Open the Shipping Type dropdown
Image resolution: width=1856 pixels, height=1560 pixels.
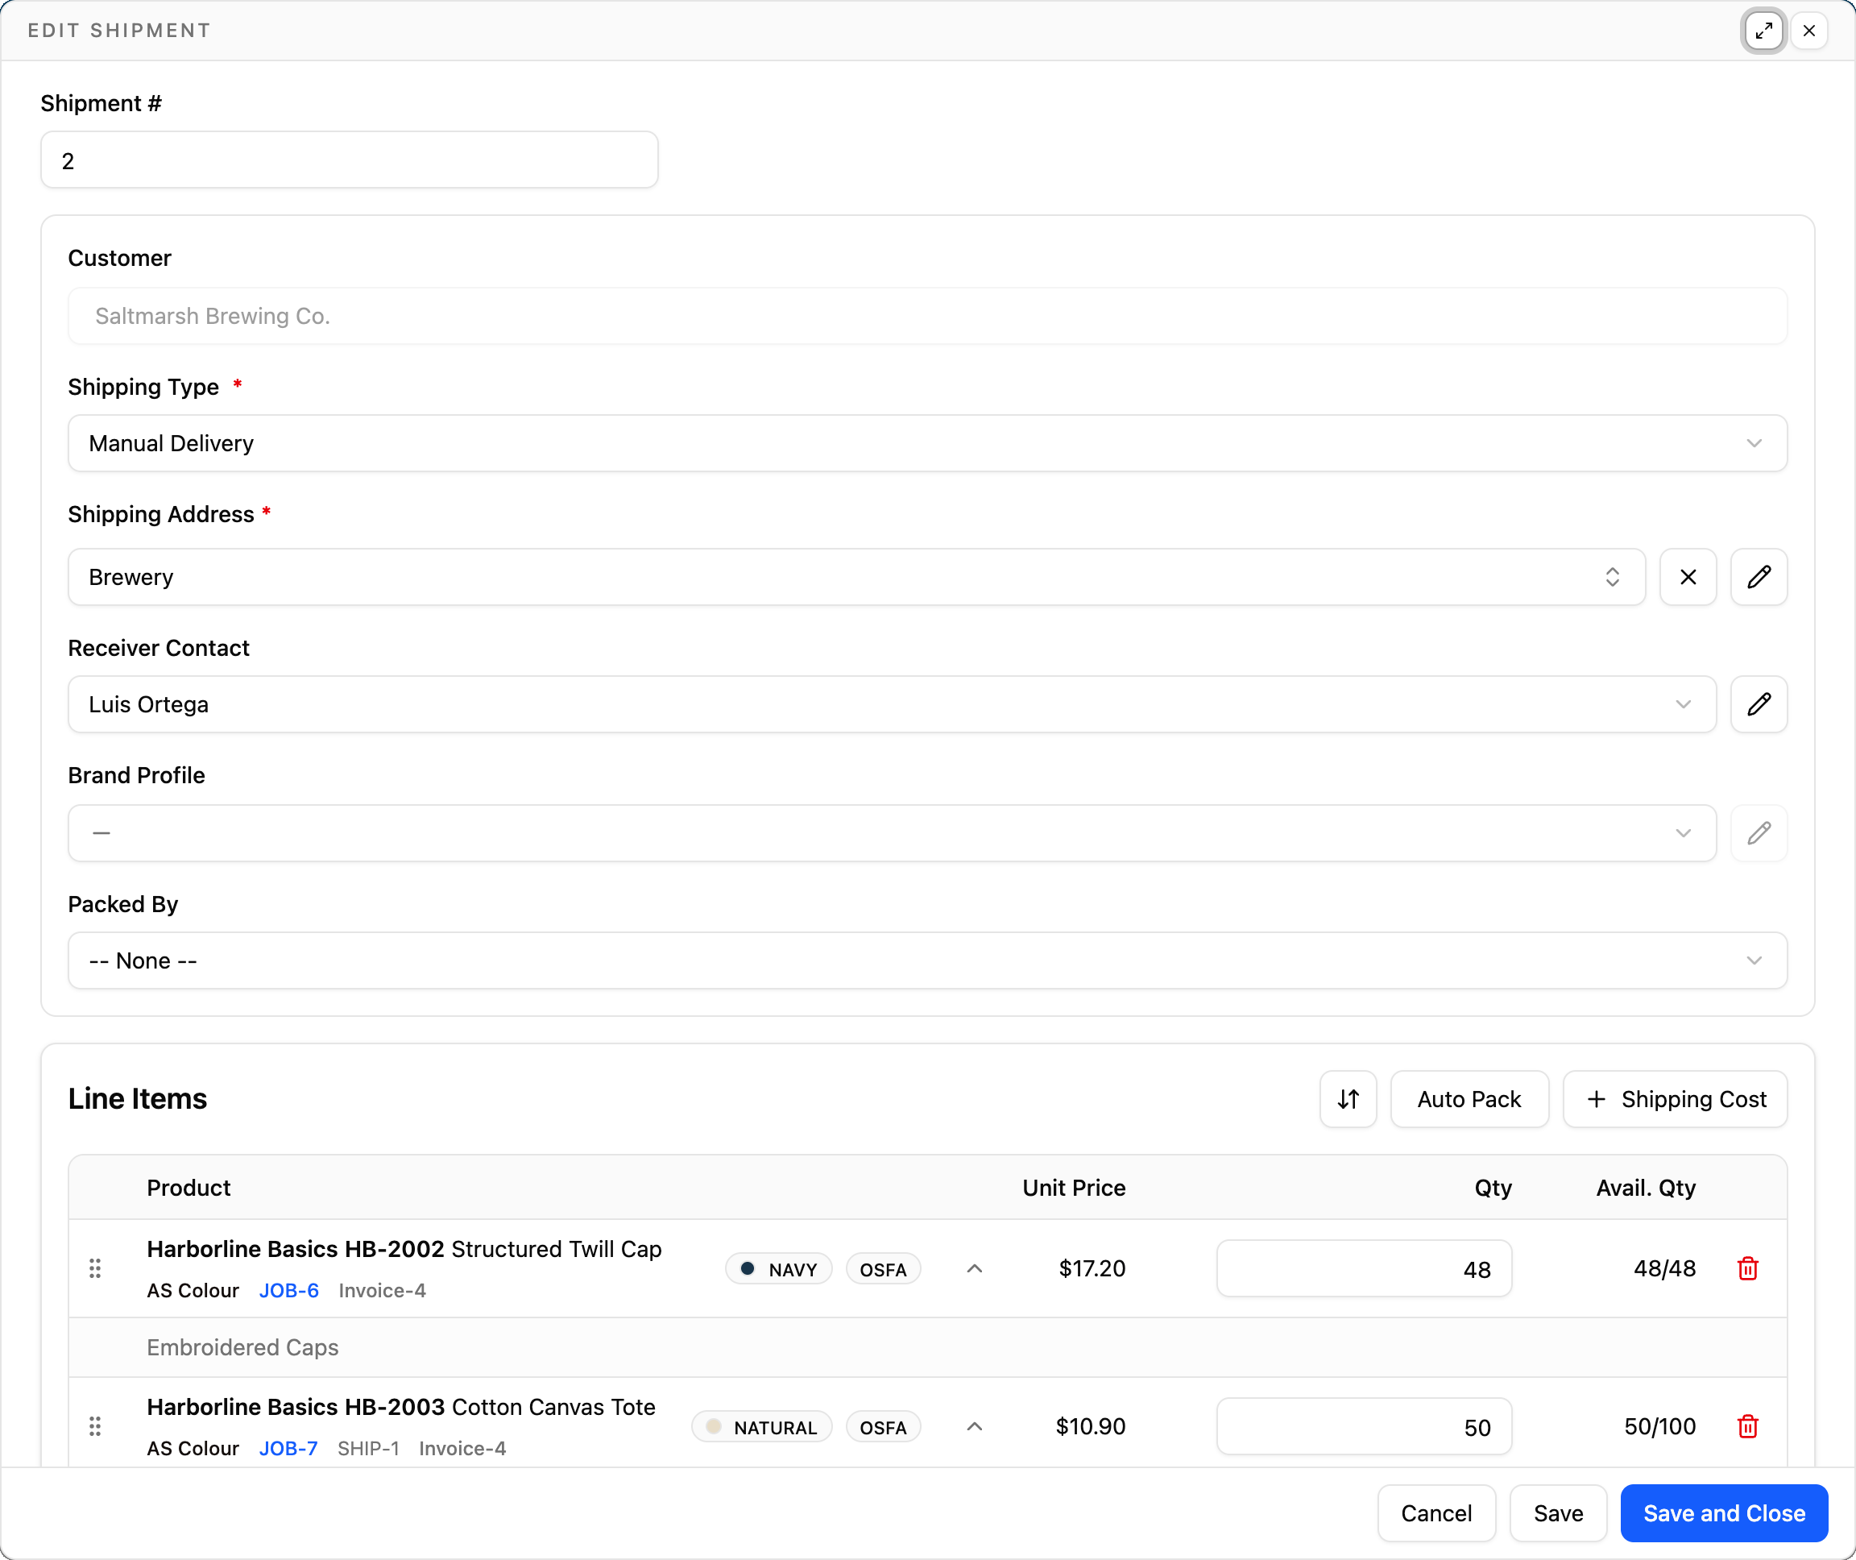(x=927, y=443)
